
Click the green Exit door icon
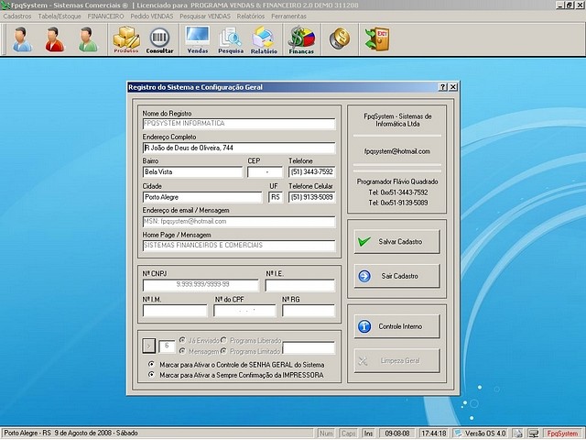click(x=376, y=38)
